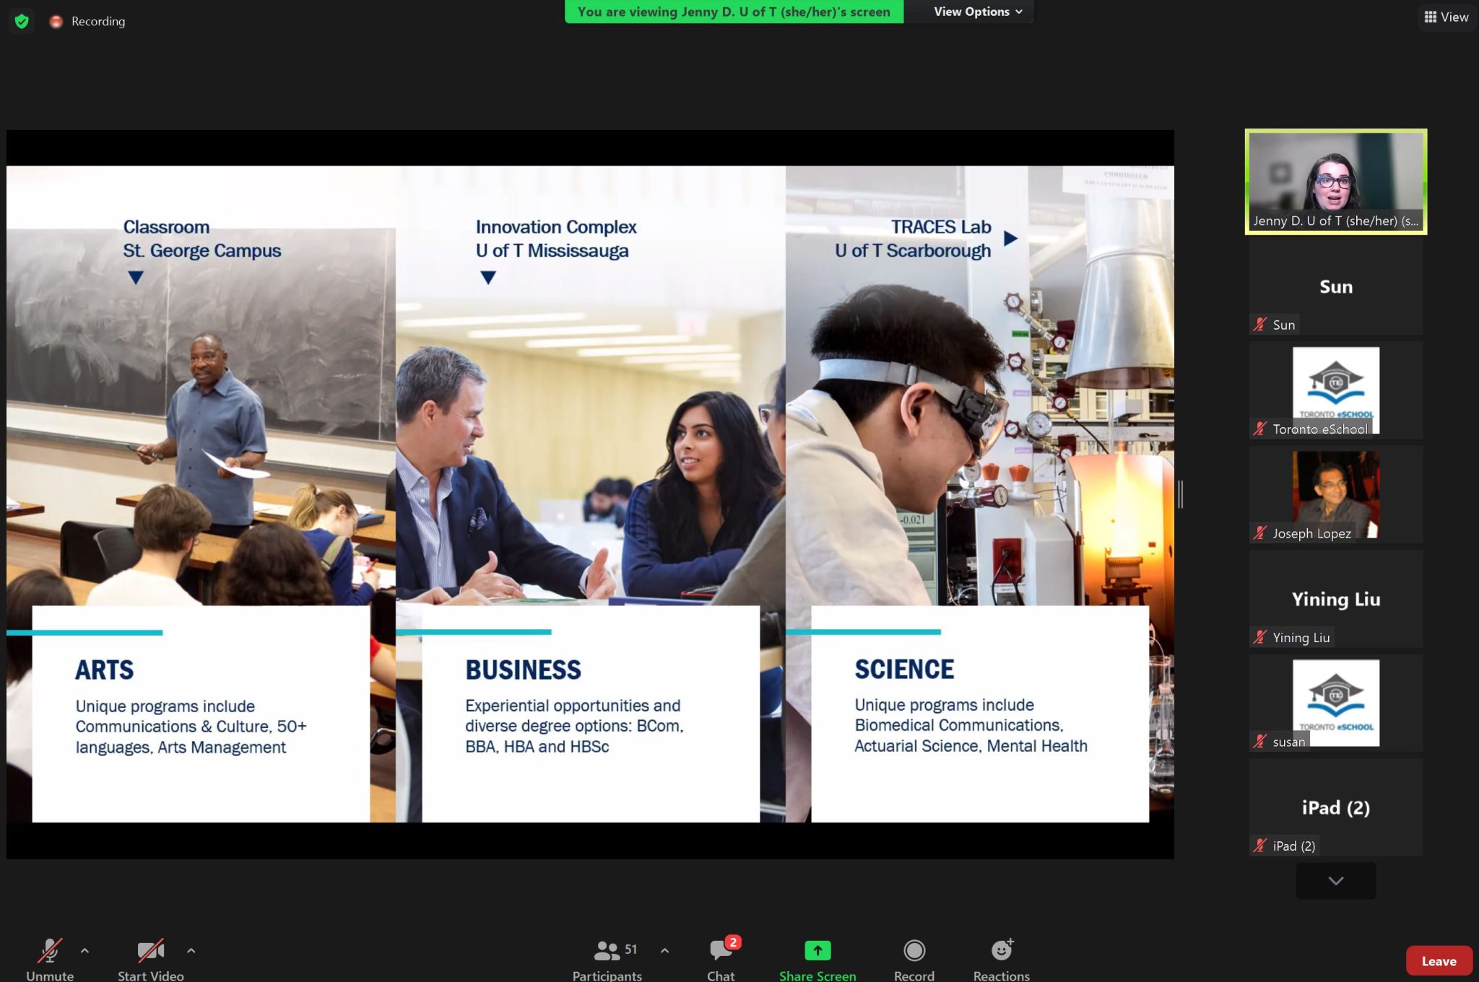
Task: Click the participant count 51
Action: (631, 950)
